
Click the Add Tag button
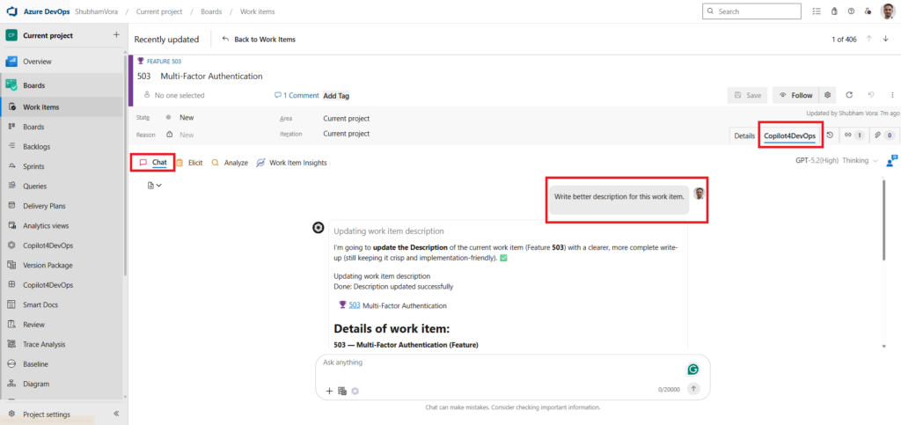point(336,96)
